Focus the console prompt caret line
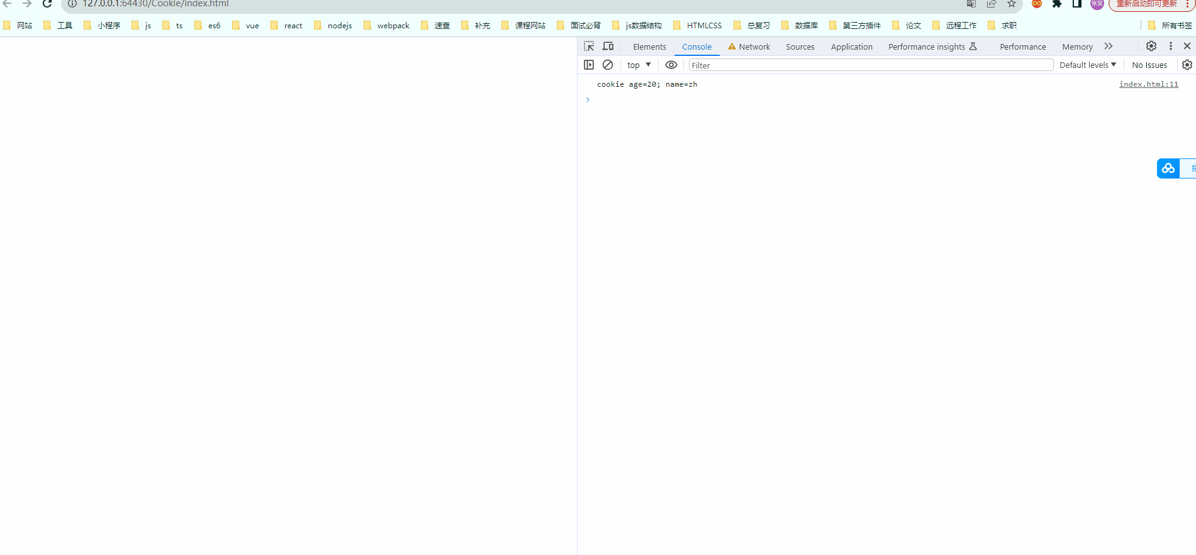 click(x=886, y=99)
